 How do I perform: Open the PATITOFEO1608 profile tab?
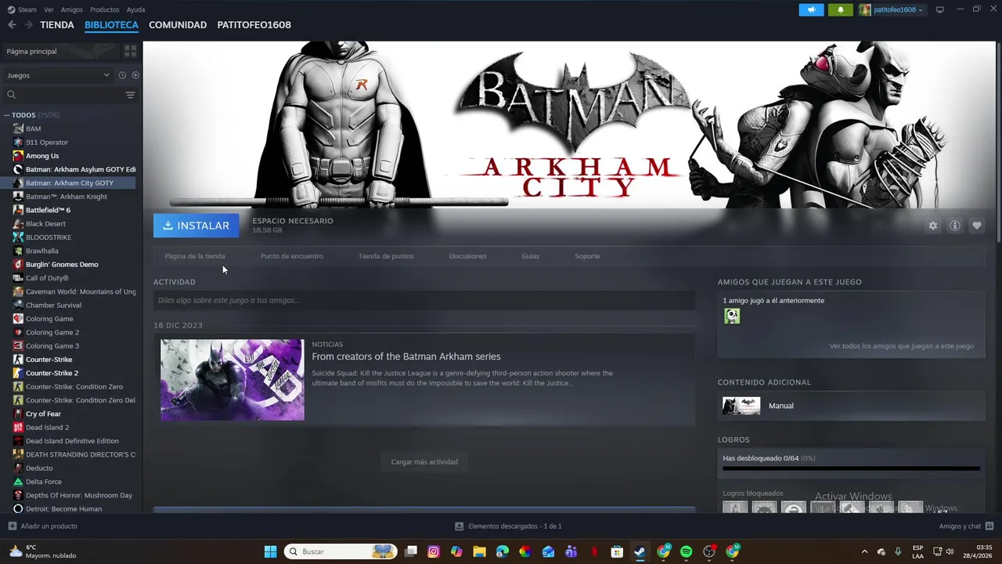coord(254,25)
